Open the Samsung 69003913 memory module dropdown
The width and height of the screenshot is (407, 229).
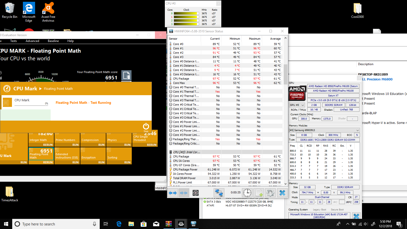[324, 130]
